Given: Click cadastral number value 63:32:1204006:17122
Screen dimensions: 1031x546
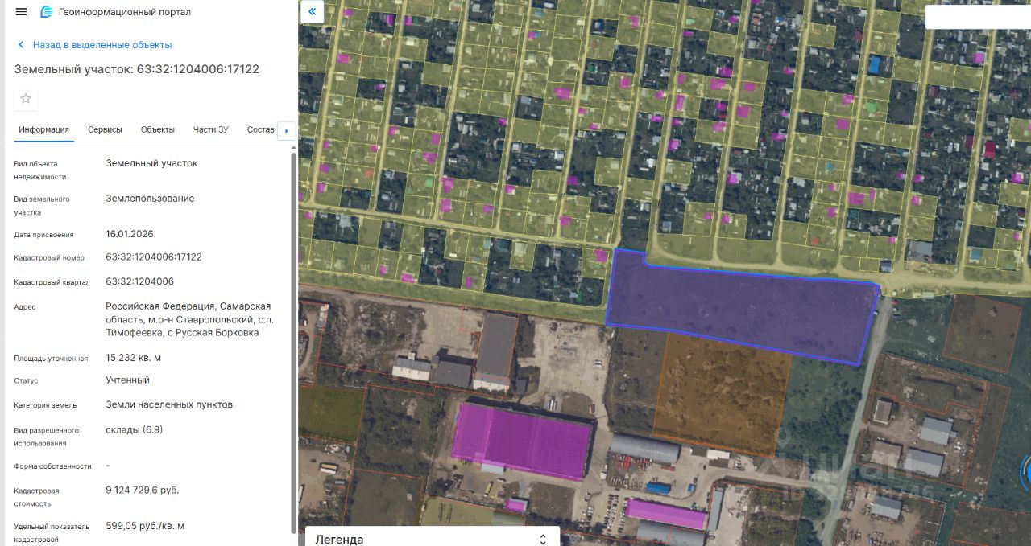Looking at the screenshot, I should (154, 257).
